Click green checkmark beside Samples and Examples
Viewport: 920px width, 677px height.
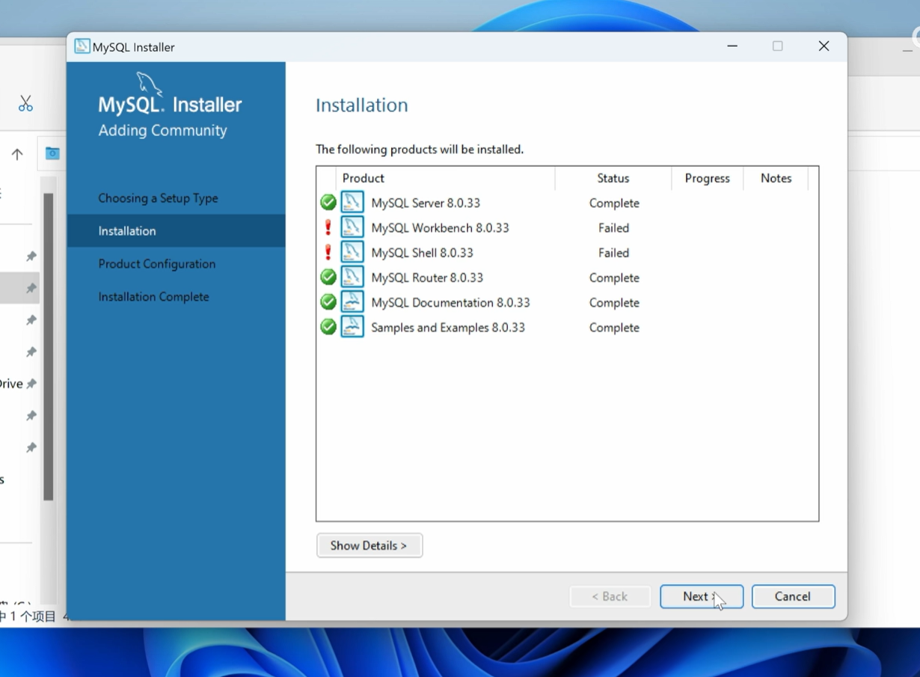[328, 327]
